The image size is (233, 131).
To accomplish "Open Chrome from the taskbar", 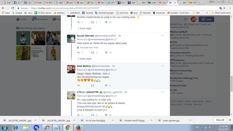I will (x=68, y=128).
